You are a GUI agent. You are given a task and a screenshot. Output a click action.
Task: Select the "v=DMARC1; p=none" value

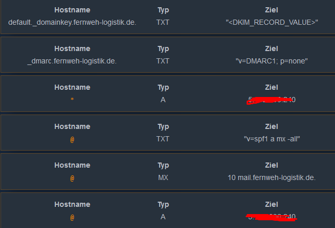(271, 61)
